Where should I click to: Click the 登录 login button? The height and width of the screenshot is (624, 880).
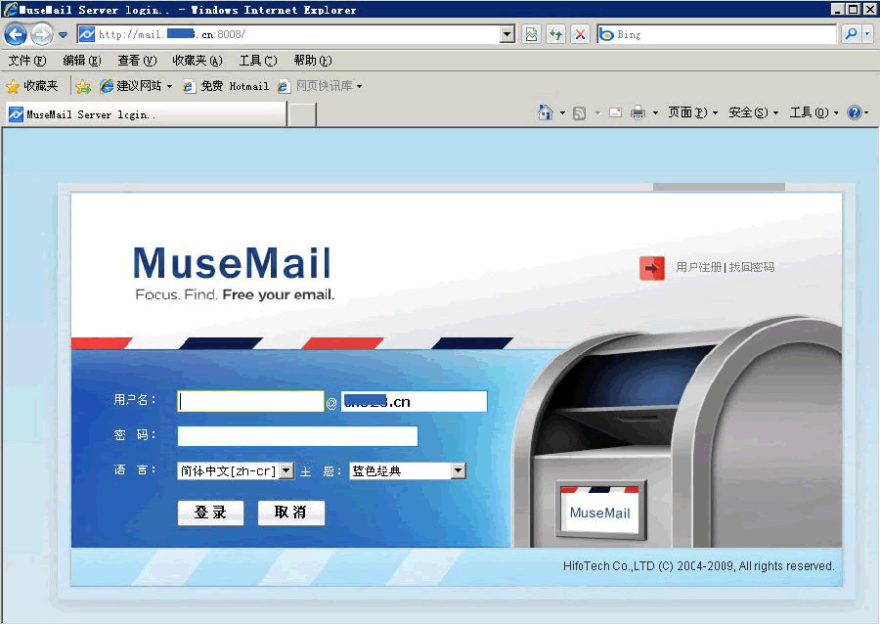tap(210, 513)
